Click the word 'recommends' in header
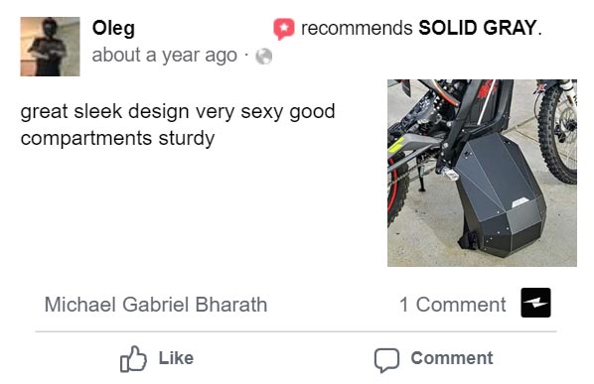The image size is (594, 384). tap(357, 29)
